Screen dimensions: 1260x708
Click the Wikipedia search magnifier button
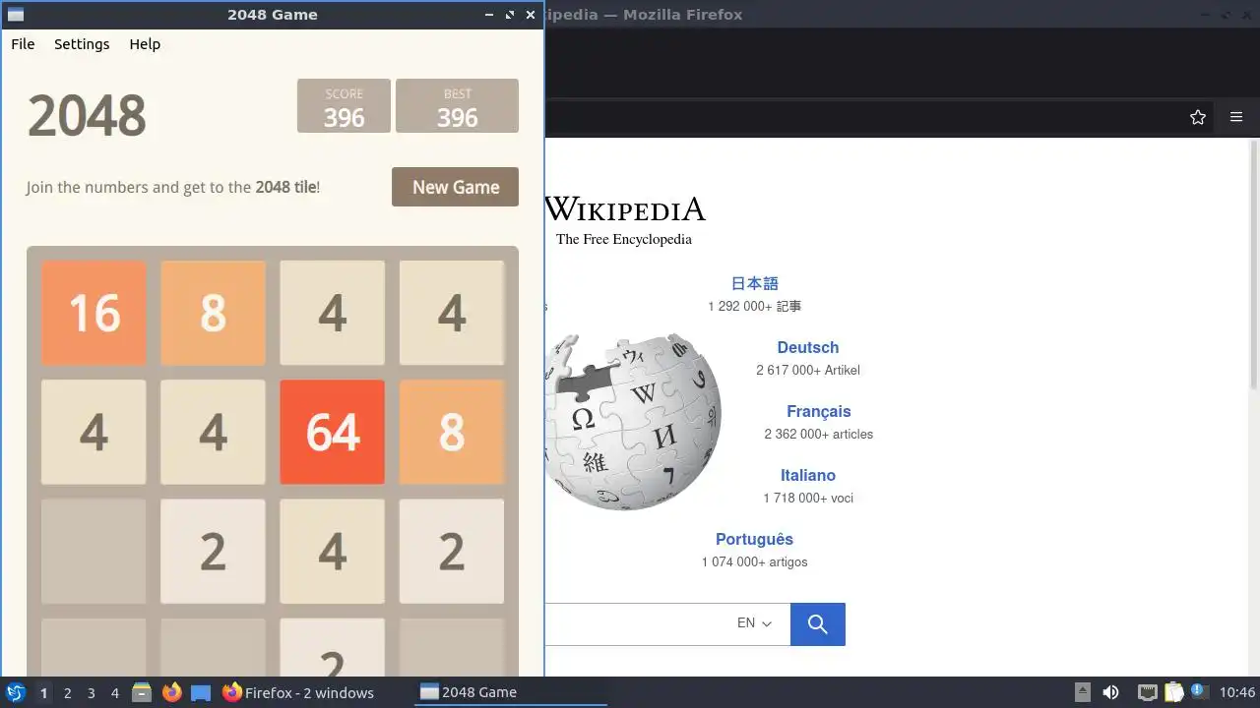[x=817, y=624]
